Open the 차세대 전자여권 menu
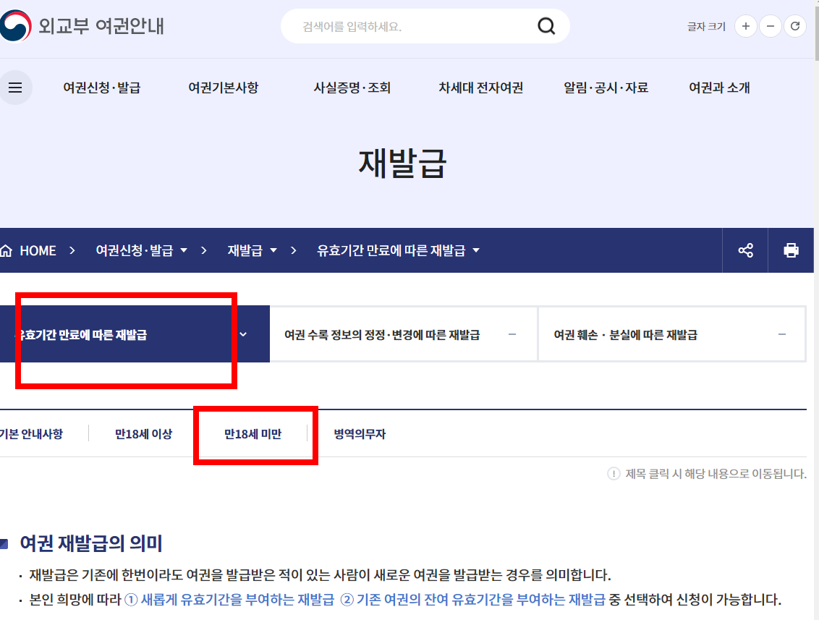Screen dimensions: 819x620 point(480,88)
